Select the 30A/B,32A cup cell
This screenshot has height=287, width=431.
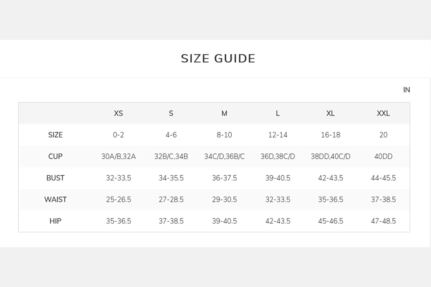click(x=118, y=156)
